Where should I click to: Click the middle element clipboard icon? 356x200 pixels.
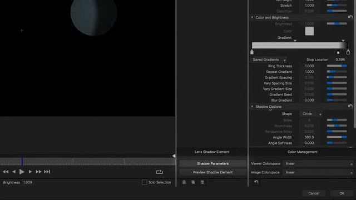193,182
